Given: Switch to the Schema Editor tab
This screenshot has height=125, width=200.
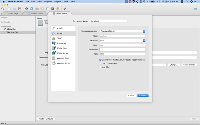Looking at the screenshot, I should 35,13.
